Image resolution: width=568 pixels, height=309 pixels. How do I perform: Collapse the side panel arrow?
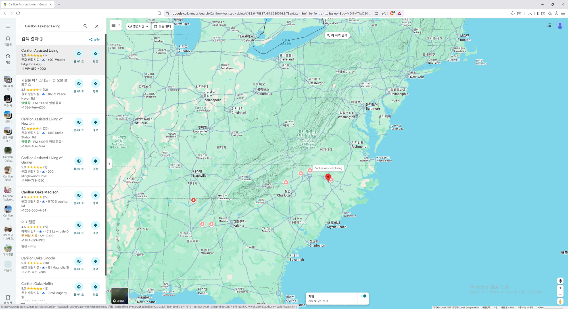pos(109,164)
